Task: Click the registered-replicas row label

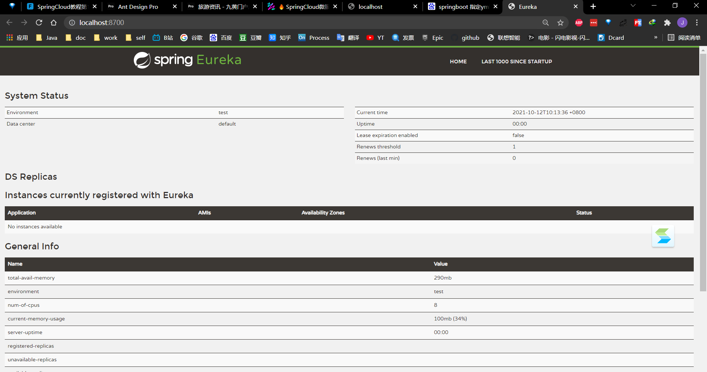Action: [31, 346]
